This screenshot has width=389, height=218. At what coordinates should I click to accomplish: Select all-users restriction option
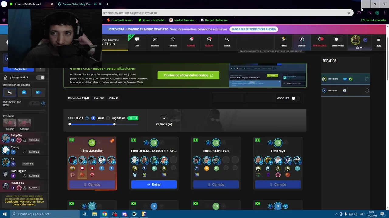click(10, 92)
